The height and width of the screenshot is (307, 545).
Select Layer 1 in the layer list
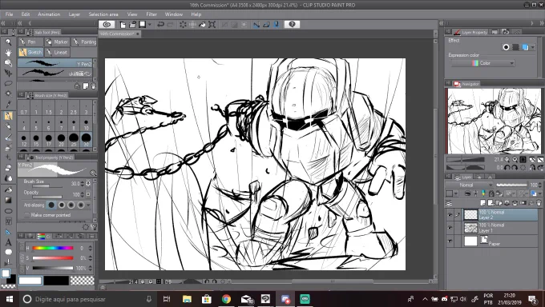[x=500, y=228]
